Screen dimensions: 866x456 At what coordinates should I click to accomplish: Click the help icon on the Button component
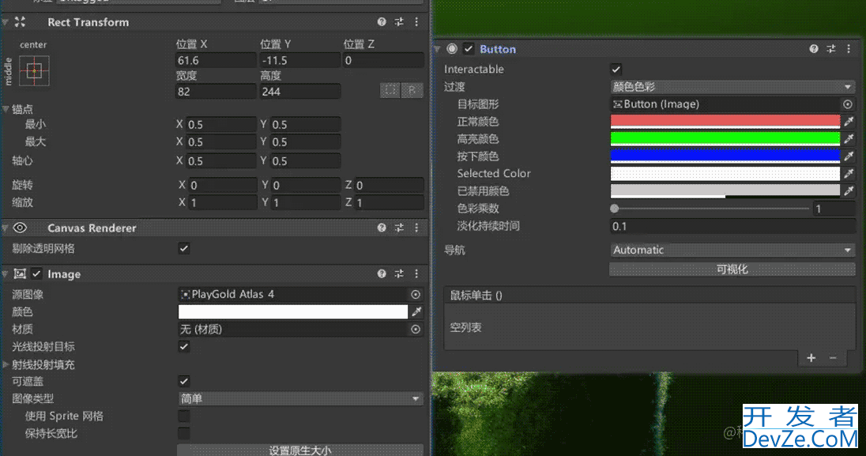[814, 49]
